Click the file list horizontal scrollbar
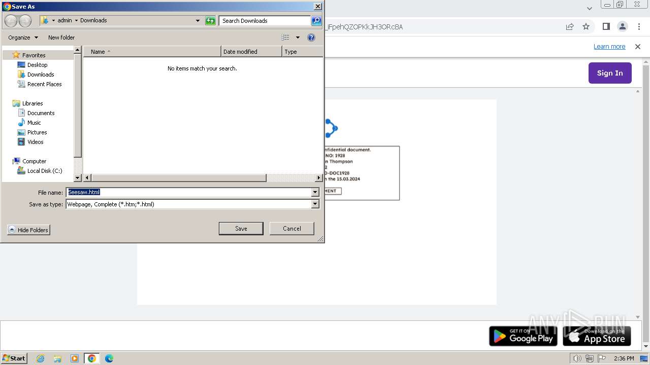Screen dimensions: 650x365 click(x=178, y=178)
